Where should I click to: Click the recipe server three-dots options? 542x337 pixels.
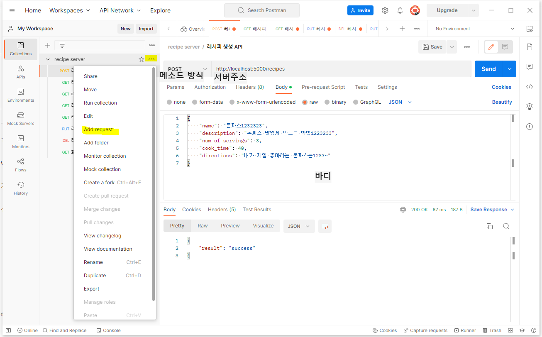coord(151,59)
